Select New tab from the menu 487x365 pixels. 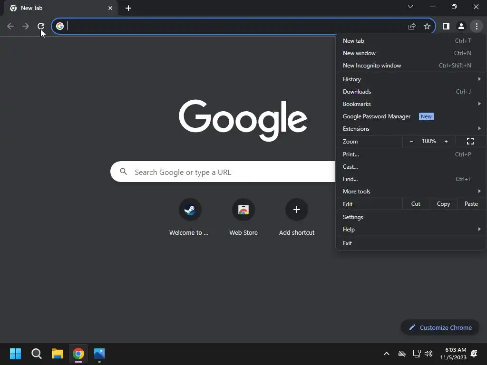coord(411,41)
